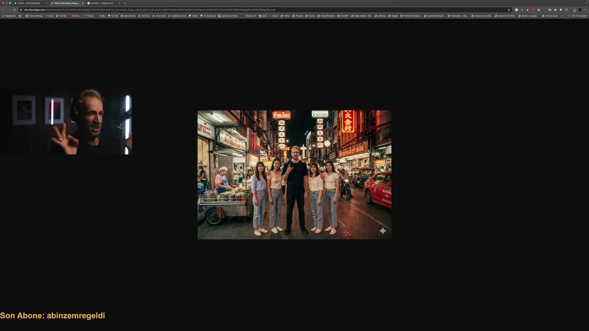Open the Tw Chat bookmark

point(113,16)
